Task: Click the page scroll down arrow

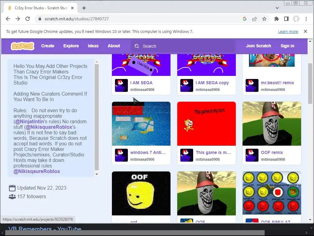Action: [310, 219]
